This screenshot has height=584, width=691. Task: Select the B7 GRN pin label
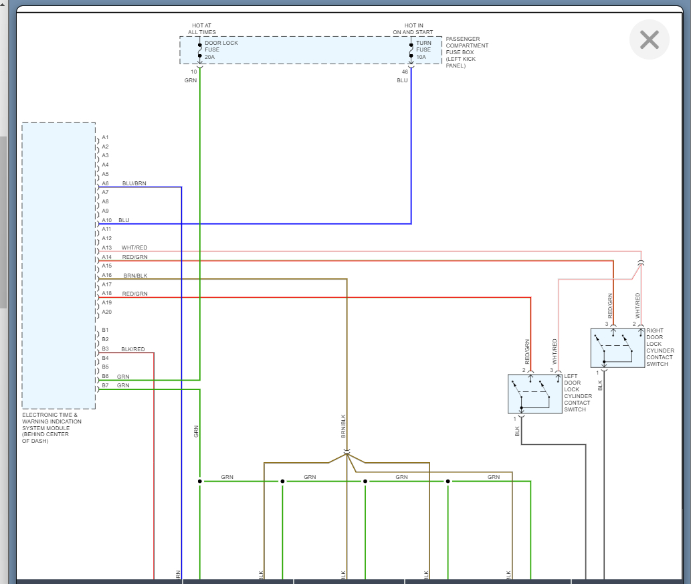(x=123, y=385)
